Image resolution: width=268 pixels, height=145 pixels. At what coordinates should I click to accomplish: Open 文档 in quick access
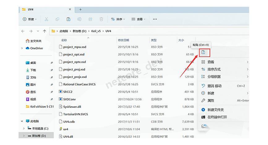point(31,78)
